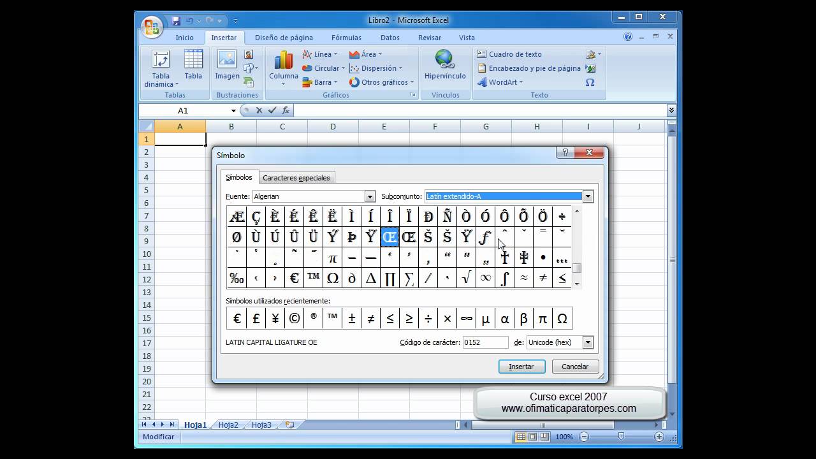Open the Fuente font dropdown
The height and width of the screenshot is (459, 816).
pyautogui.click(x=370, y=196)
